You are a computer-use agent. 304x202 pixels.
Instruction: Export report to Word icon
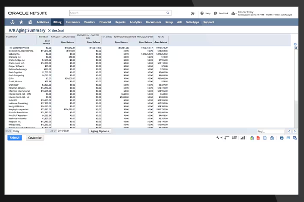click(272, 138)
